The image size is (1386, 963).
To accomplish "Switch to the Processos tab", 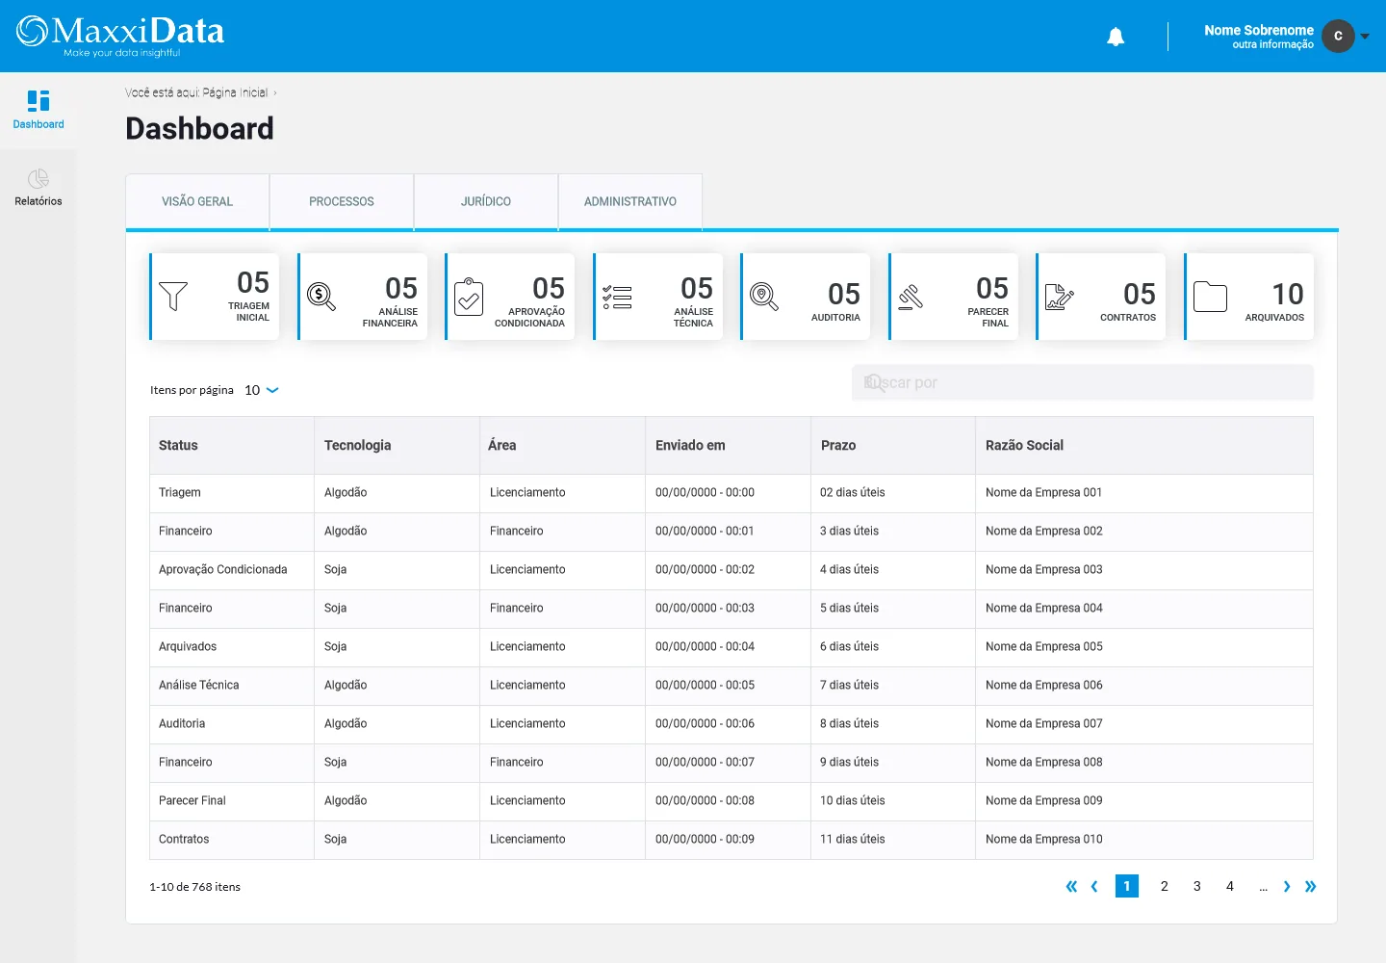I will pos(342,201).
